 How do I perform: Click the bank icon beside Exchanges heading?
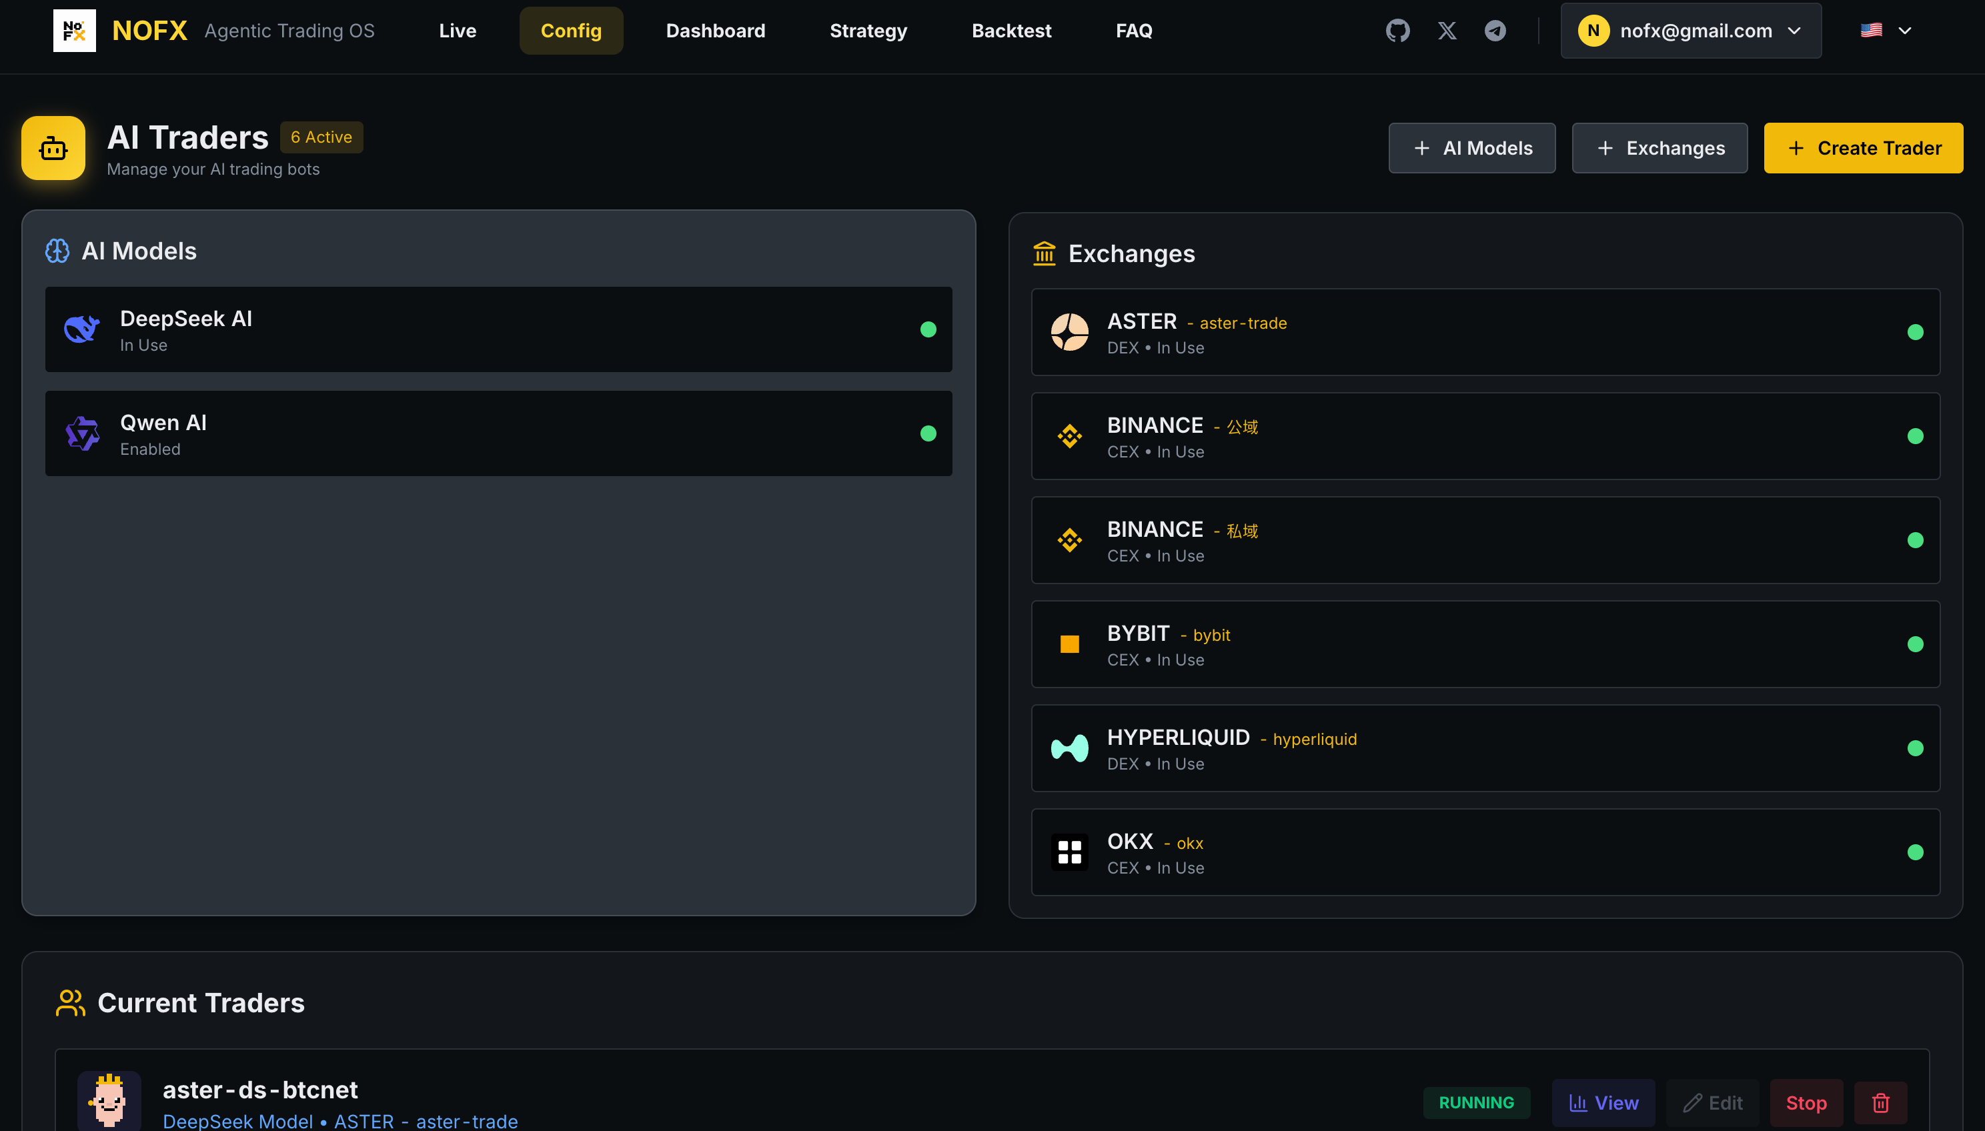(x=1044, y=253)
